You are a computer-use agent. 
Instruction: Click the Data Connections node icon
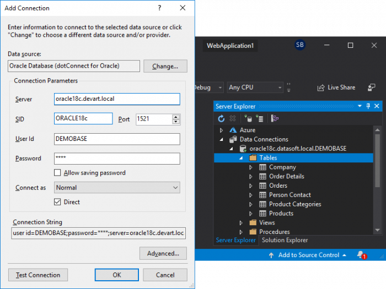(233, 139)
